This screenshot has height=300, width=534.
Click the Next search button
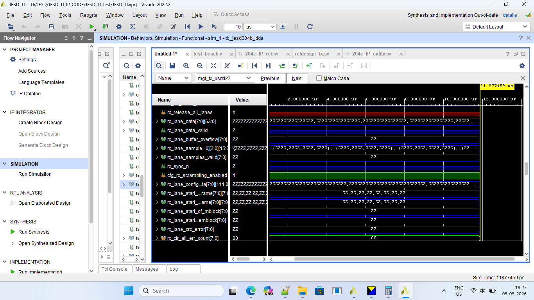[297, 78]
